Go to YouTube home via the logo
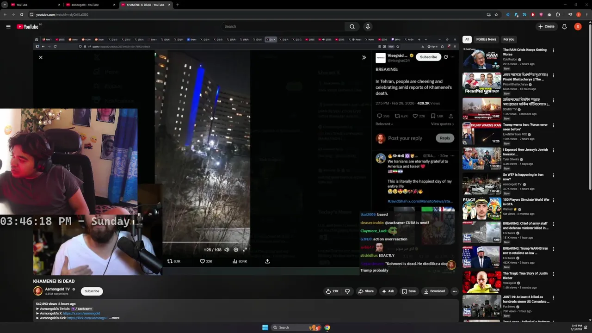This screenshot has width=592, height=333. pyautogui.click(x=28, y=26)
